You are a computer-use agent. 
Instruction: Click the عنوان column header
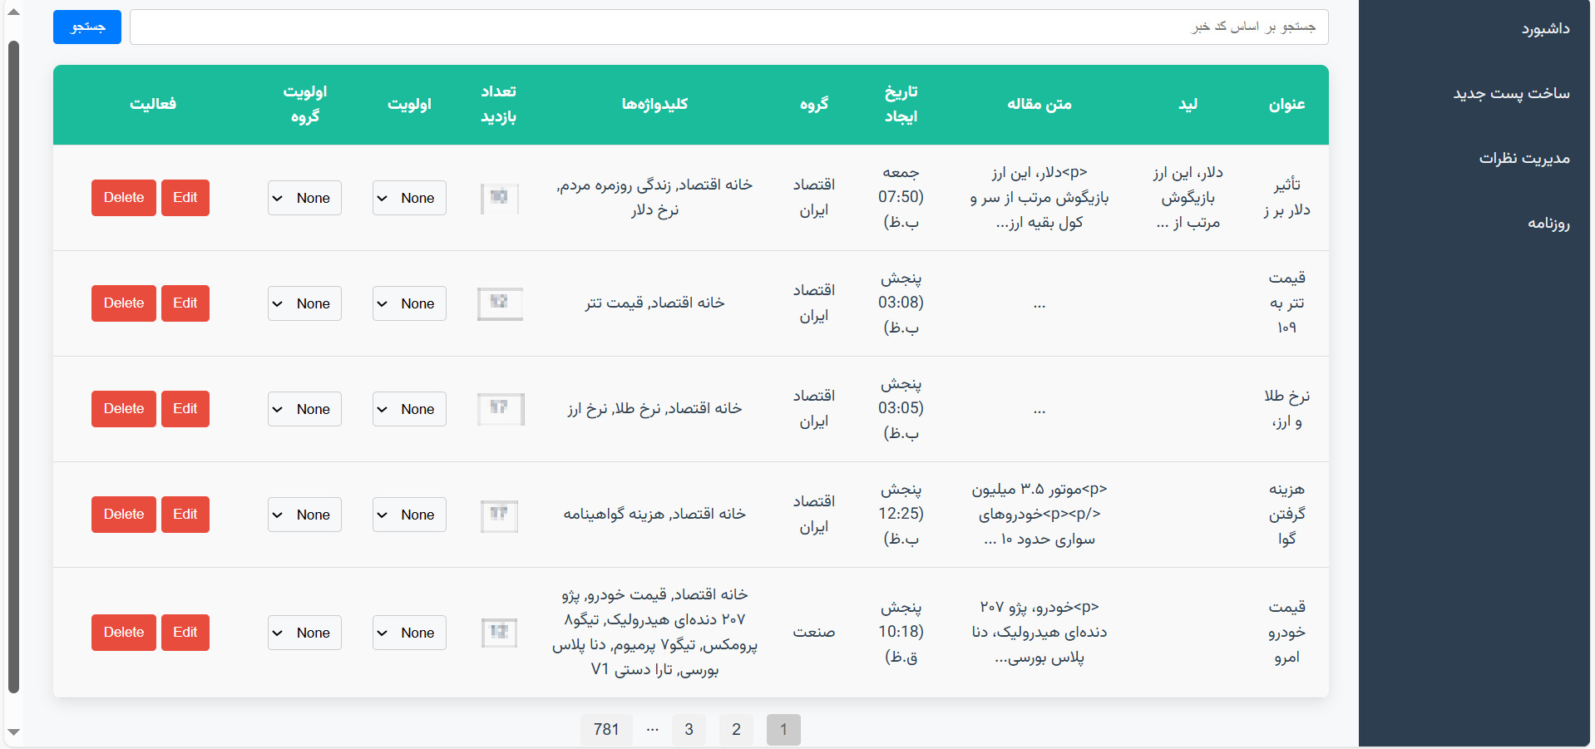pyautogui.click(x=1286, y=104)
